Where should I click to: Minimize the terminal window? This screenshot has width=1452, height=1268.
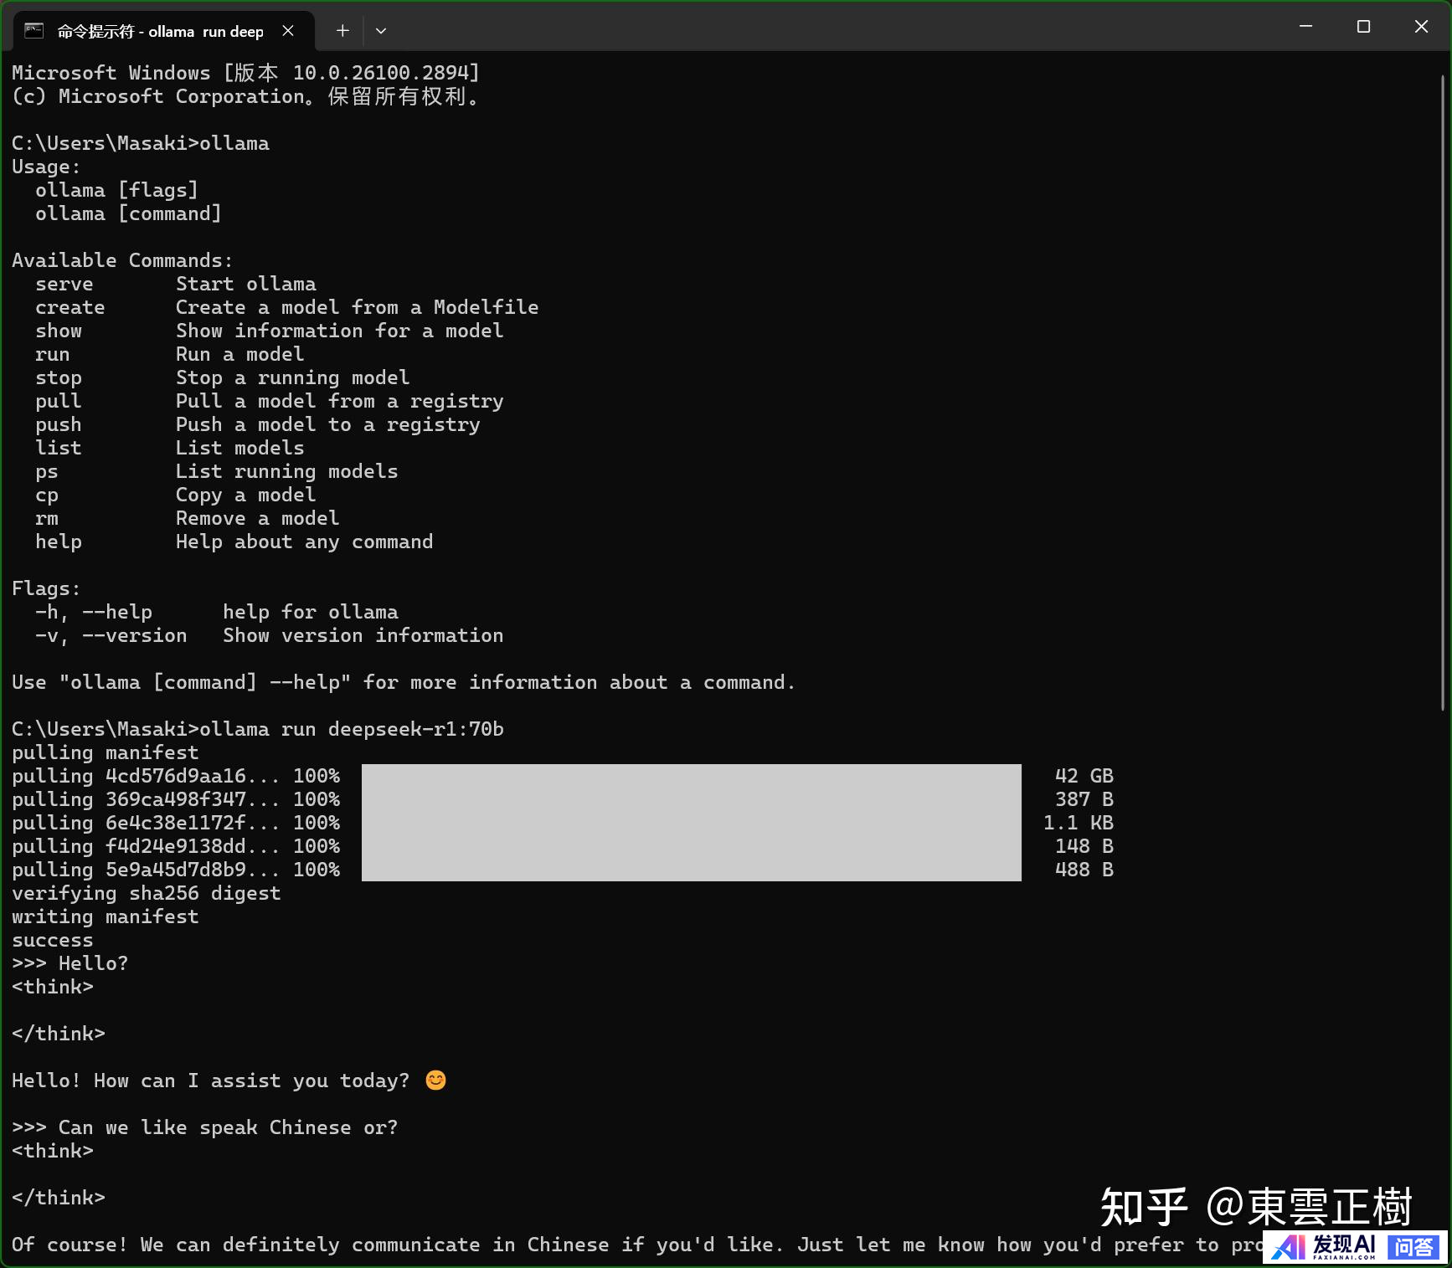click(1305, 27)
